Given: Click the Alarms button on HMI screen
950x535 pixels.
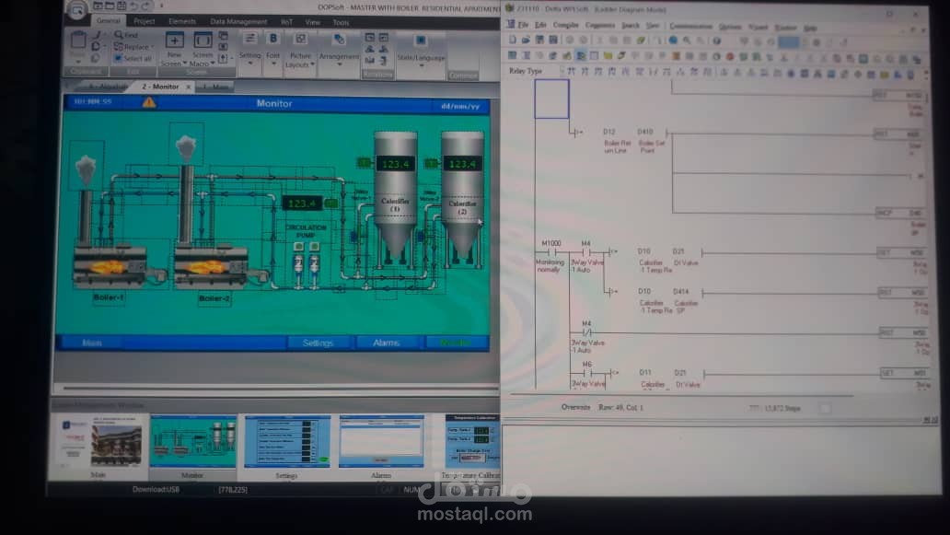Looking at the screenshot, I should [x=387, y=343].
